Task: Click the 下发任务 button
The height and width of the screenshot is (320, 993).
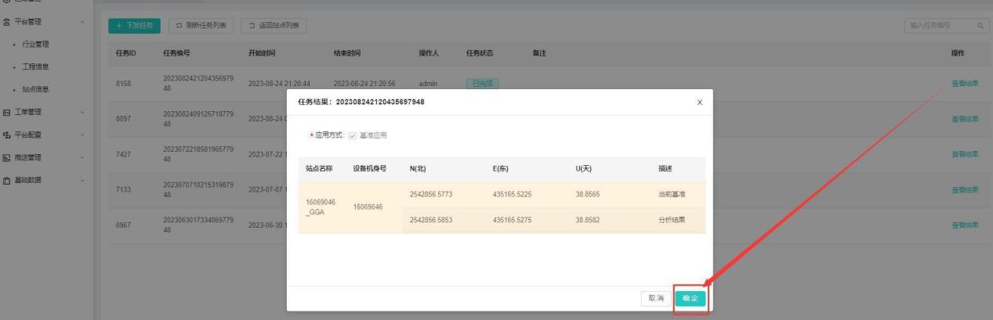Action: [134, 26]
